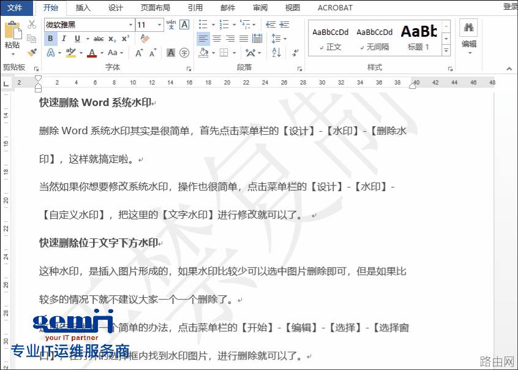The width and height of the screenshot is (518, 370).
Task: Click the Character Border icon
Action: coord(184,25)
